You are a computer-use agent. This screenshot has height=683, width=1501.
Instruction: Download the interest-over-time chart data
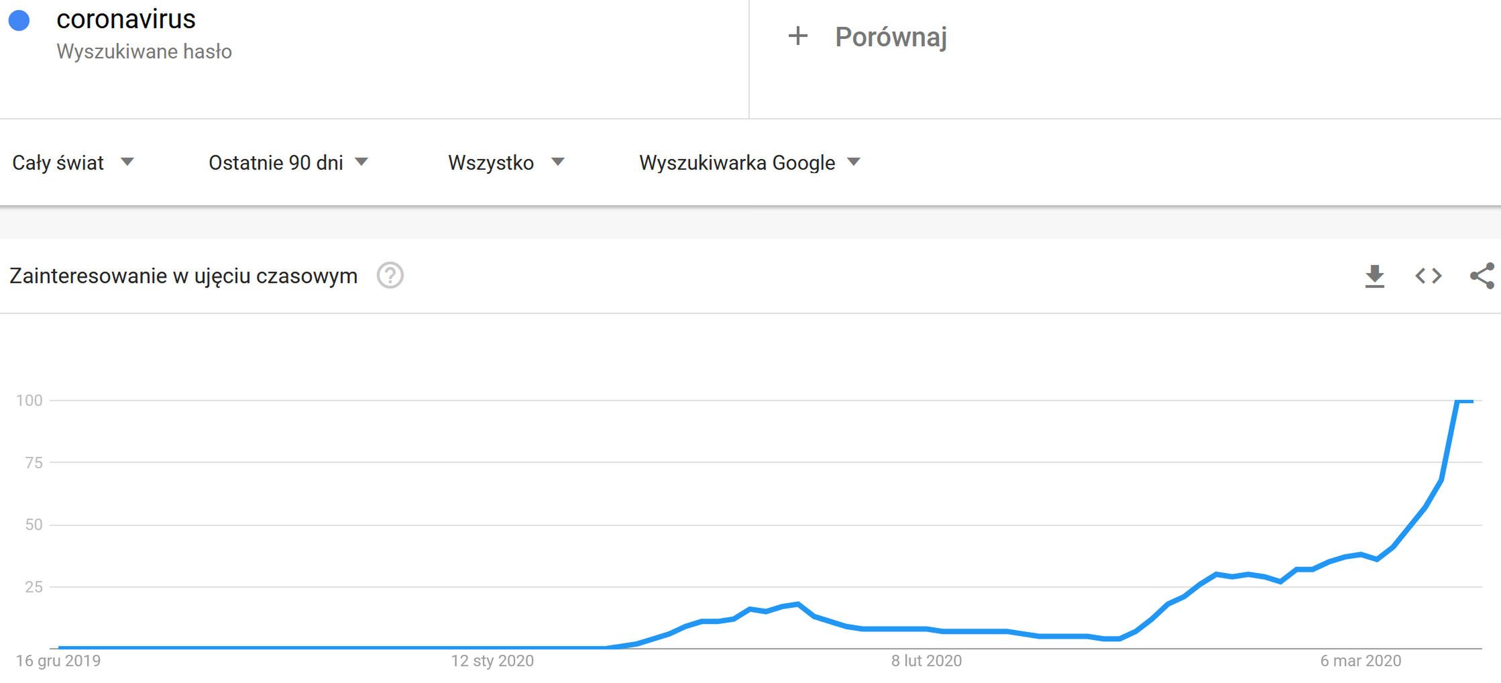[1375, 276]
